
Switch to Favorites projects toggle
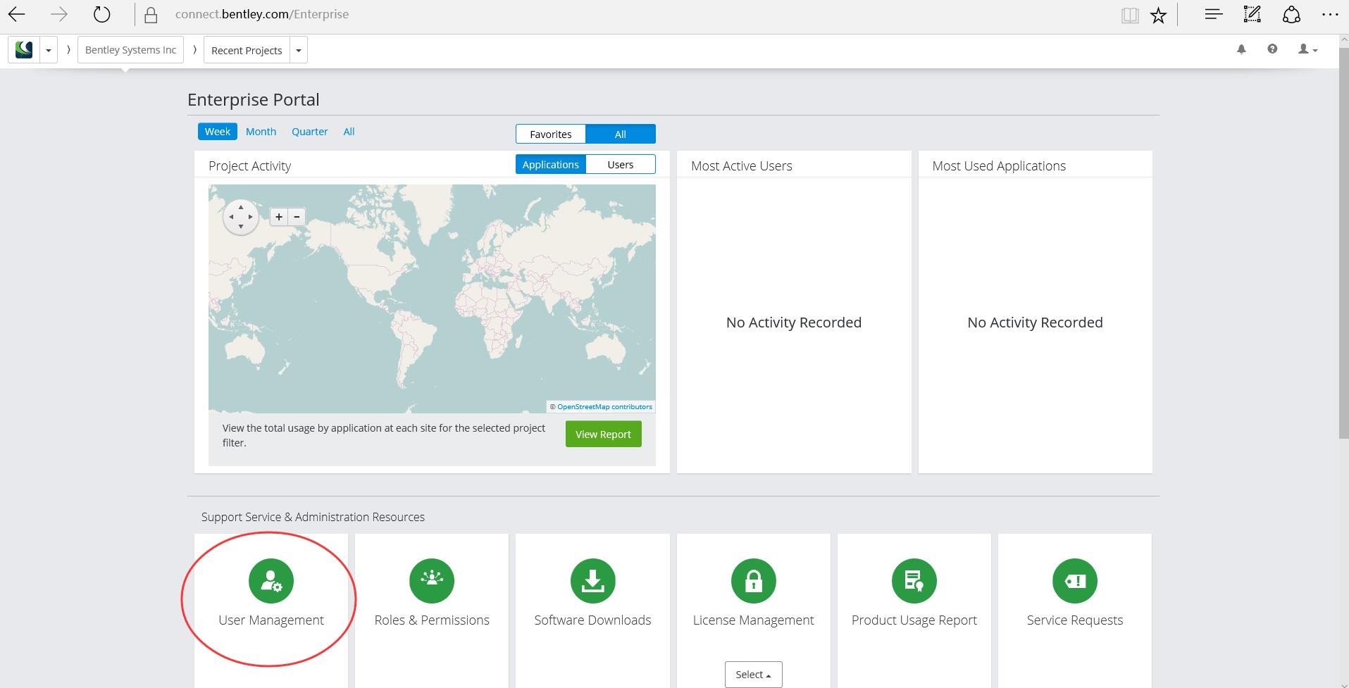551,134
